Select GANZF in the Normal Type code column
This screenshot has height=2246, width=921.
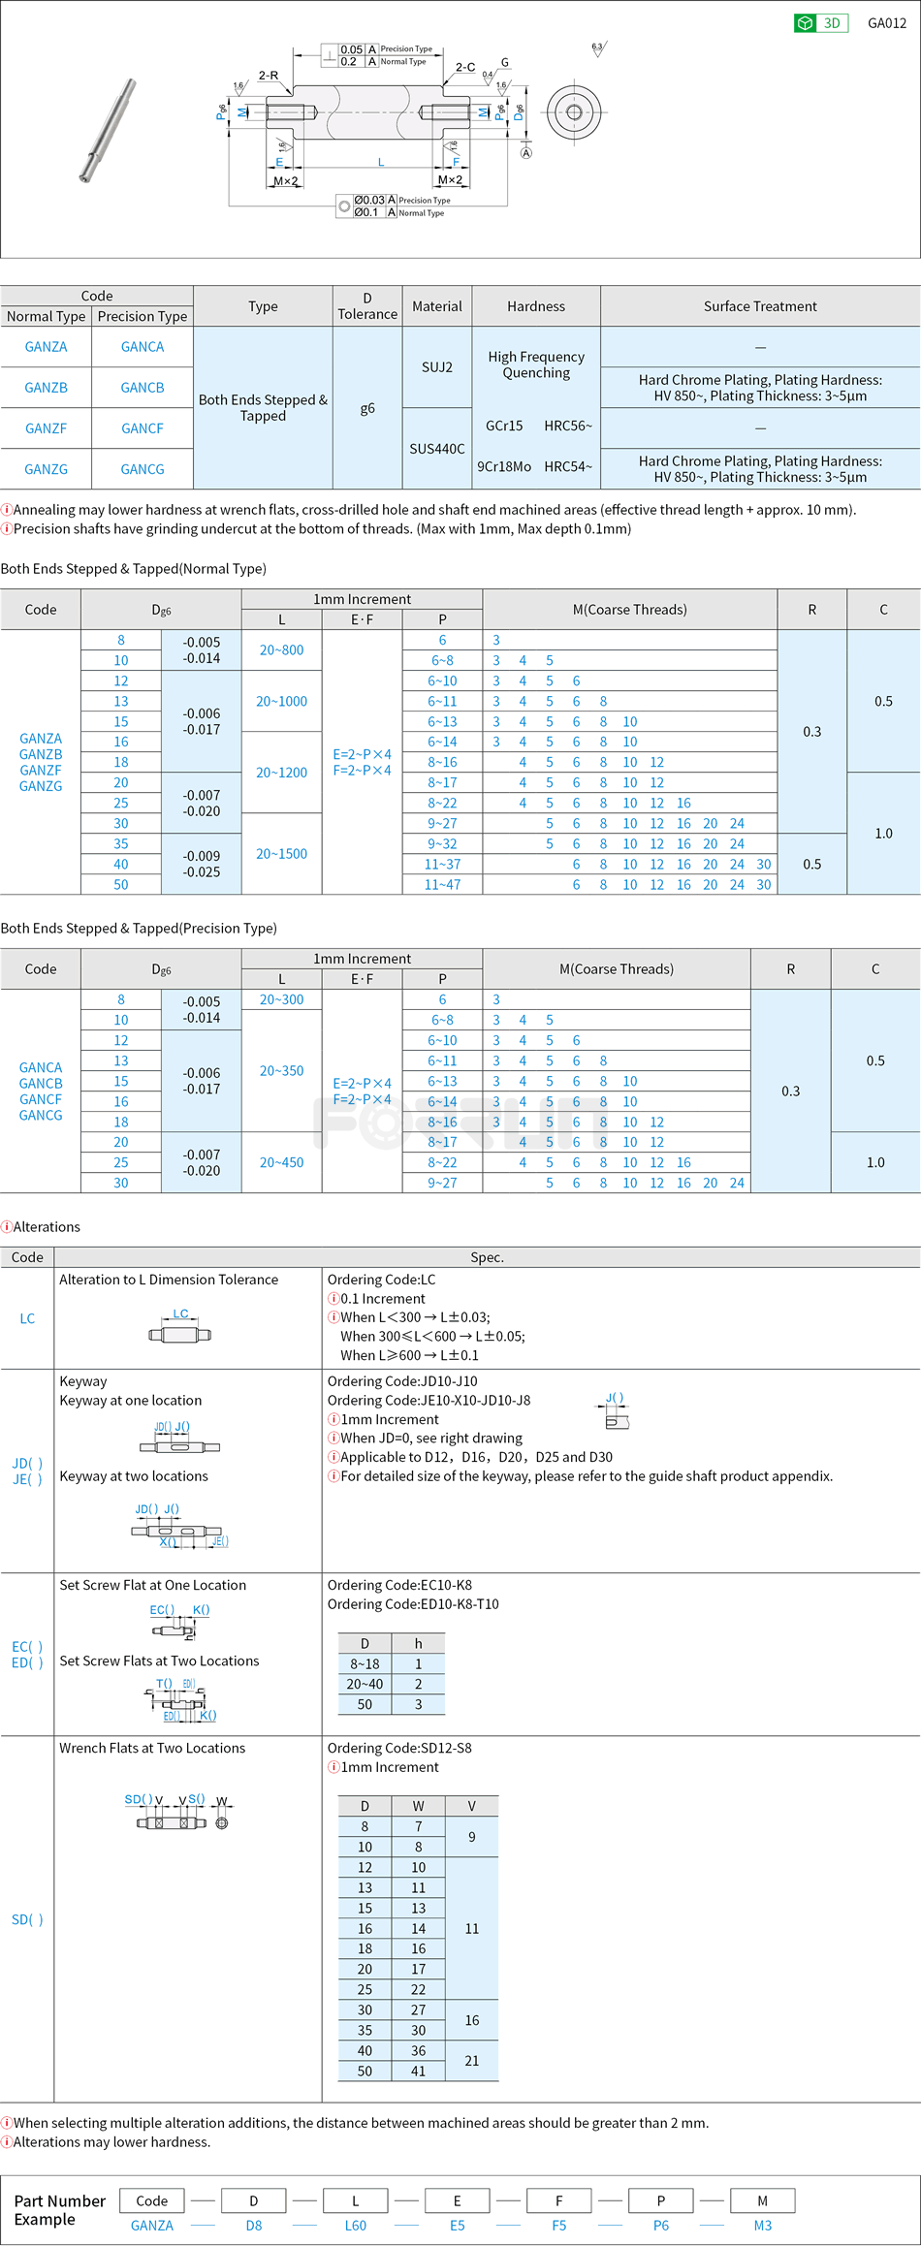(46, 428)
